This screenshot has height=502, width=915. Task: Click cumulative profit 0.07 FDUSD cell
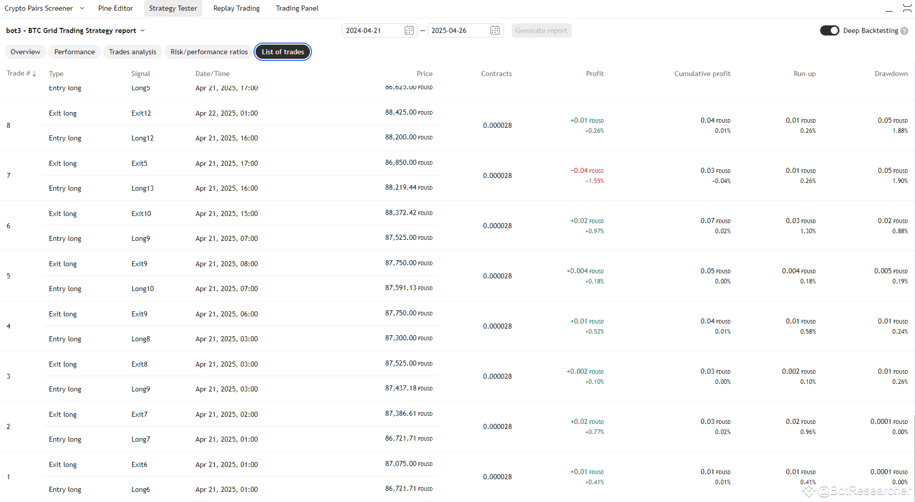pyautogui.click(x=716, y=221)
